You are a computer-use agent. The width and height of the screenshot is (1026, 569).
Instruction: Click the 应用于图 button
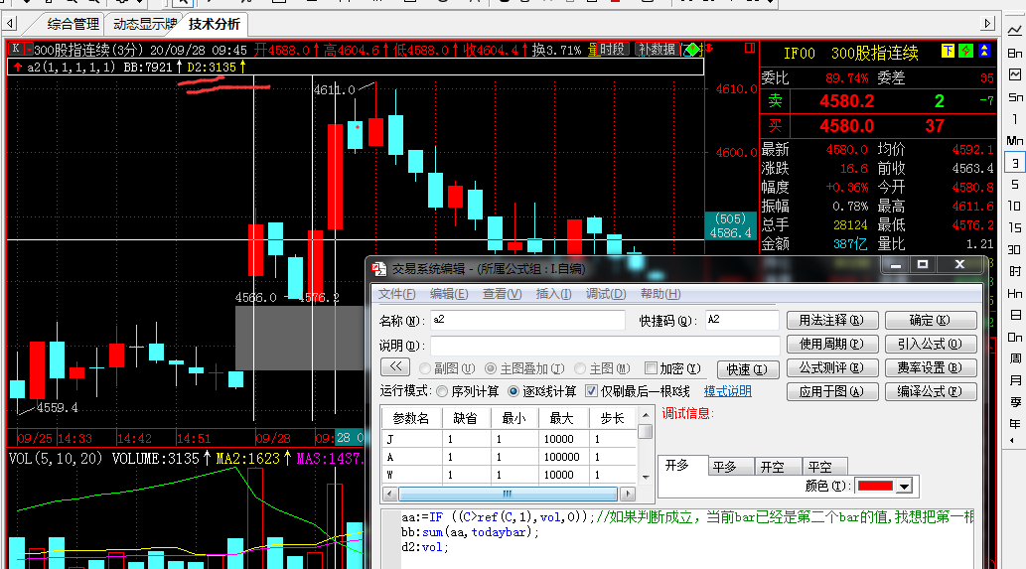pos(831,392)
